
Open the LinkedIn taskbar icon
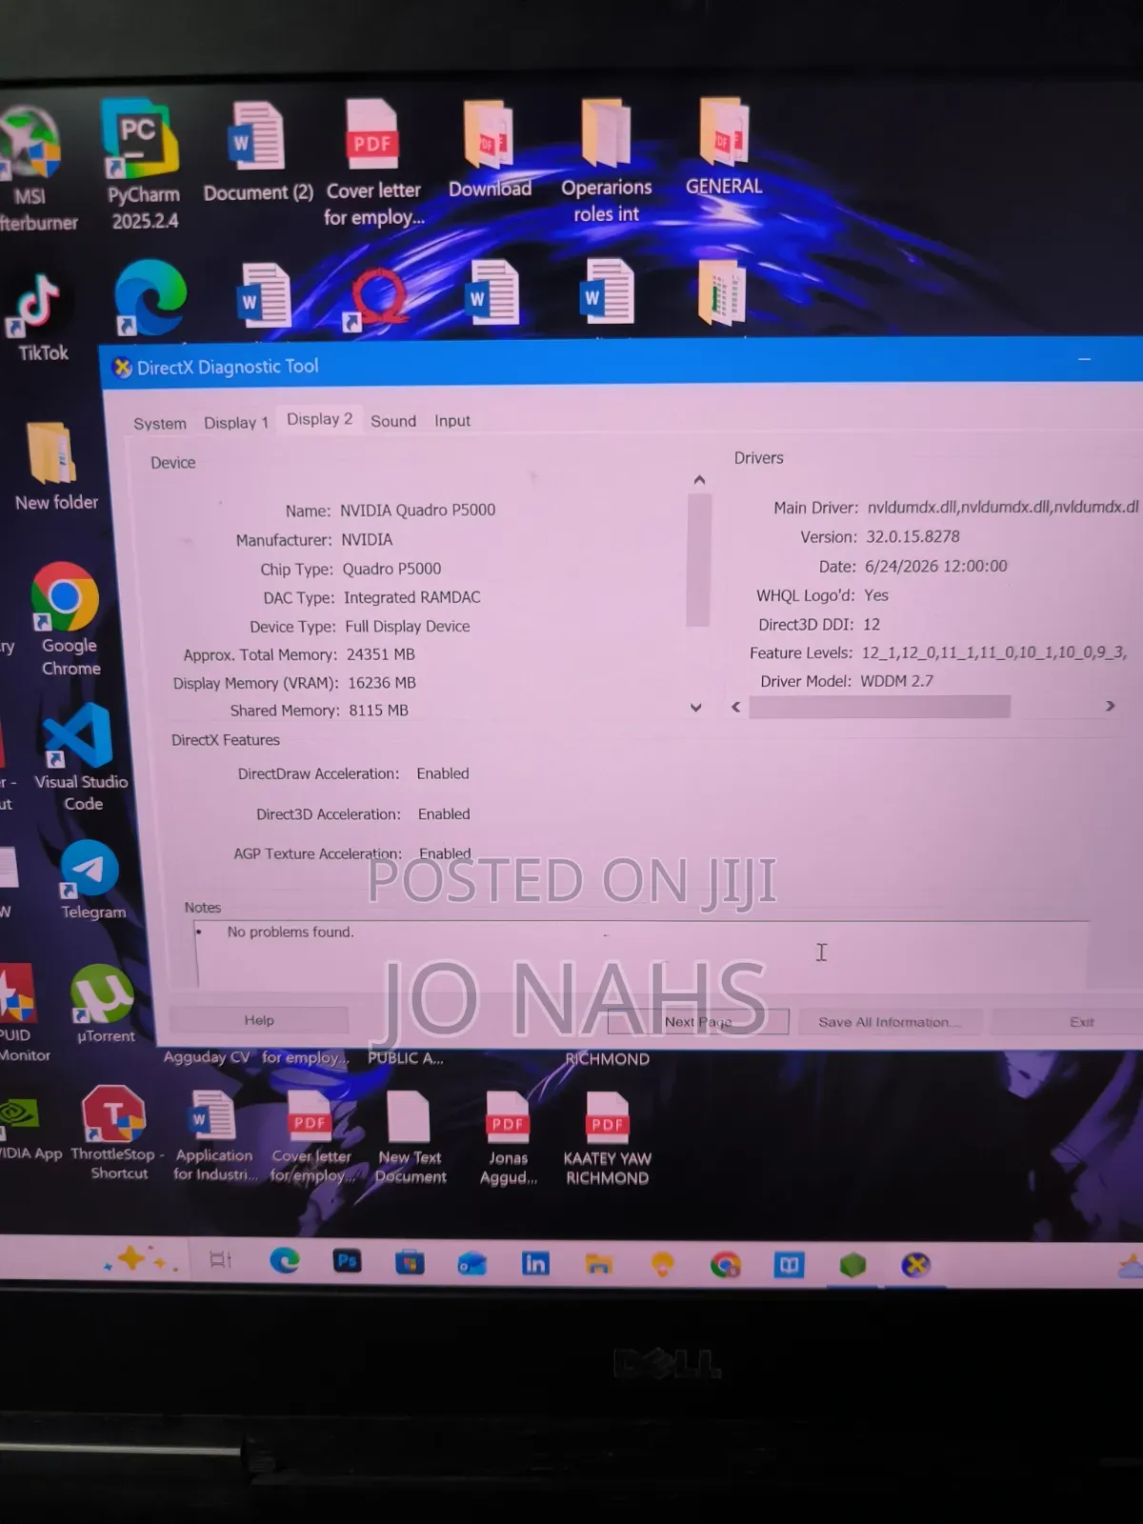(x=535, y=1264)
